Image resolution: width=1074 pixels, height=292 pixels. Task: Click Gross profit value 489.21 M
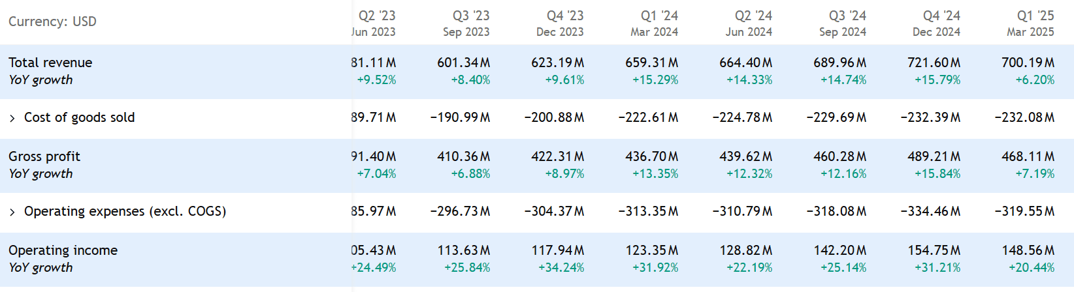933,156
